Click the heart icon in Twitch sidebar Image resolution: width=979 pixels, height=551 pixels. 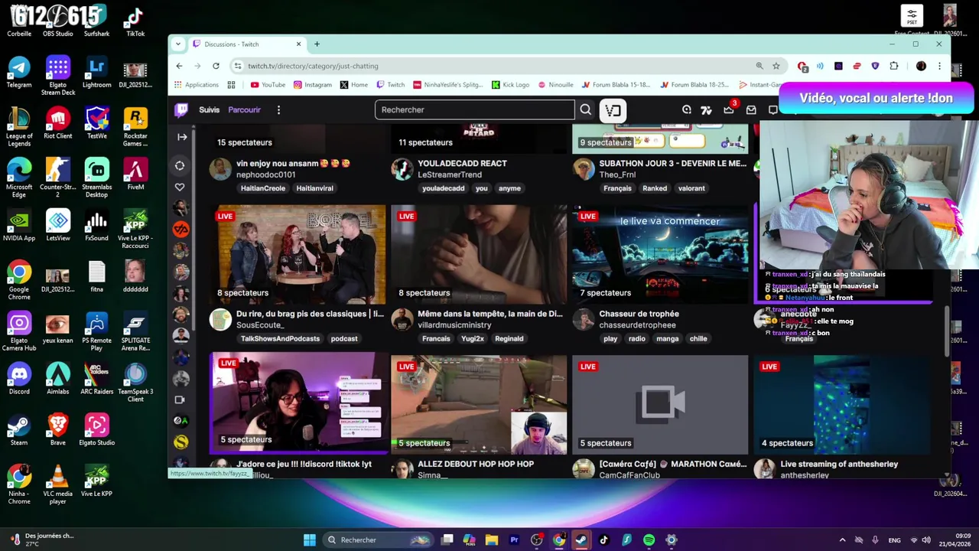(x=180, y=187)
